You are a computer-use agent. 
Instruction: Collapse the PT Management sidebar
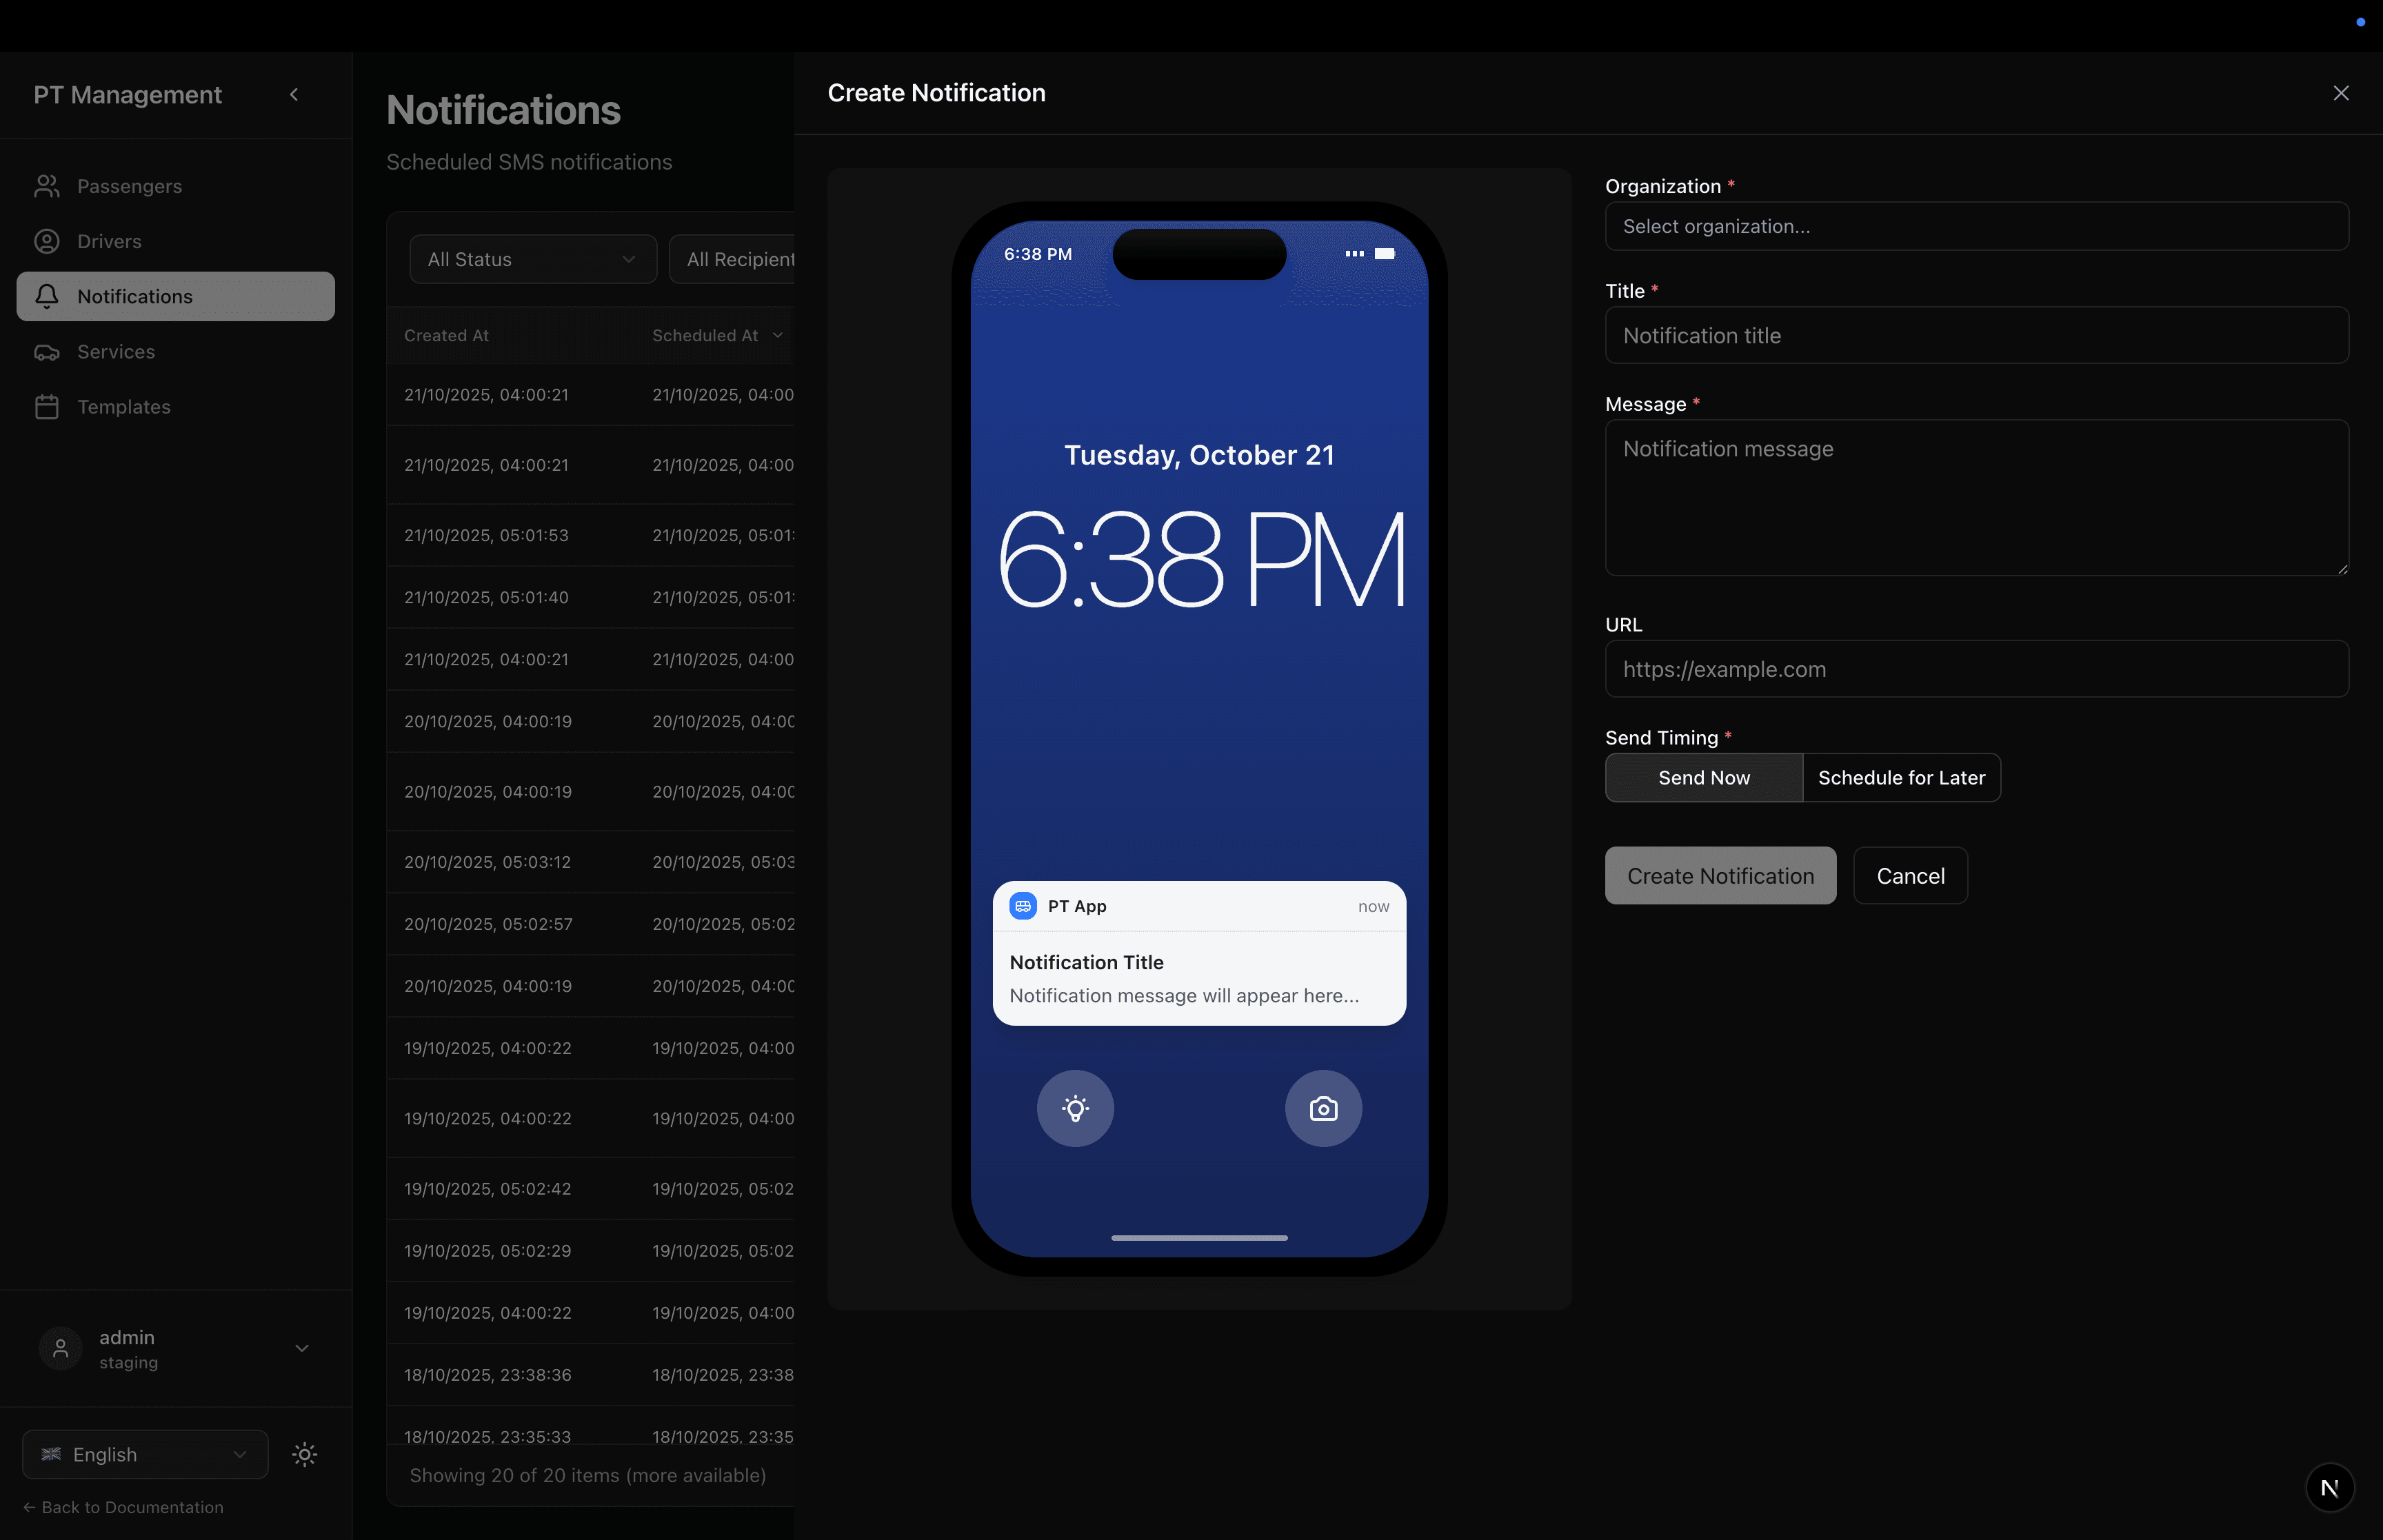tap(294, 94)
